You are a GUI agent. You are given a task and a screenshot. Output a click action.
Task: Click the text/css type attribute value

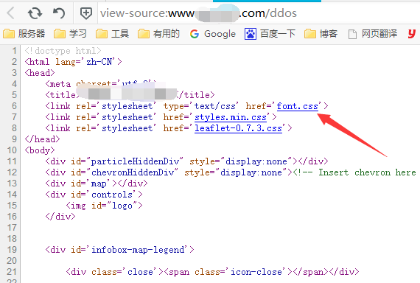[x=215, y=106]
